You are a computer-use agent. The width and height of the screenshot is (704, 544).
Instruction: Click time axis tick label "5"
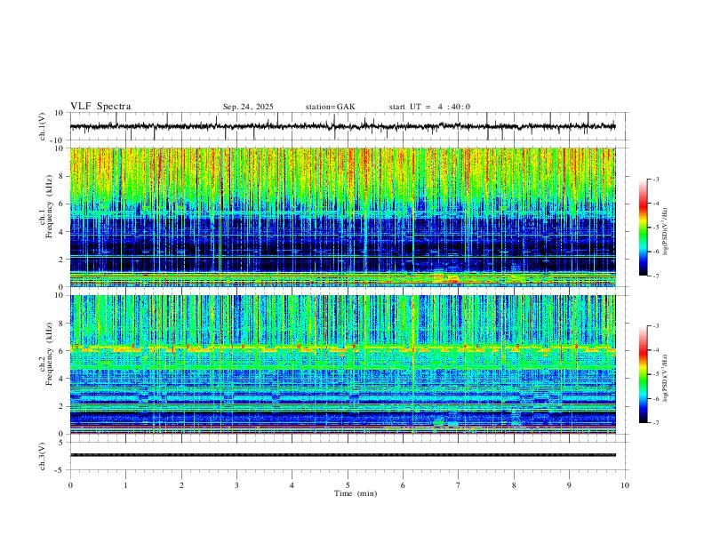(x=348, y=485)
